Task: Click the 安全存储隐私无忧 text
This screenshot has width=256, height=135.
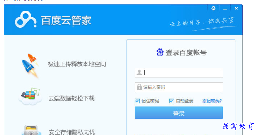Action: tap(72, 132)
